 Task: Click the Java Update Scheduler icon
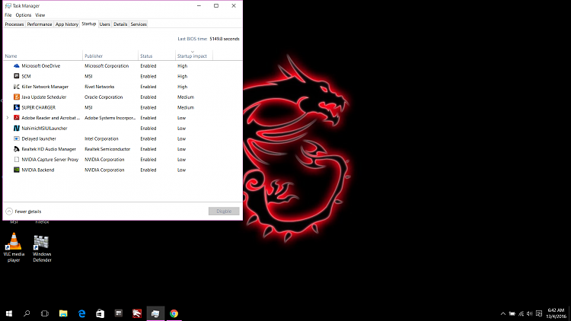[17, 97]
